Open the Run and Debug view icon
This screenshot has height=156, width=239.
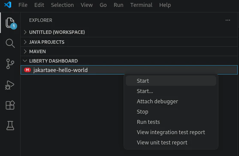click(10, 85)
